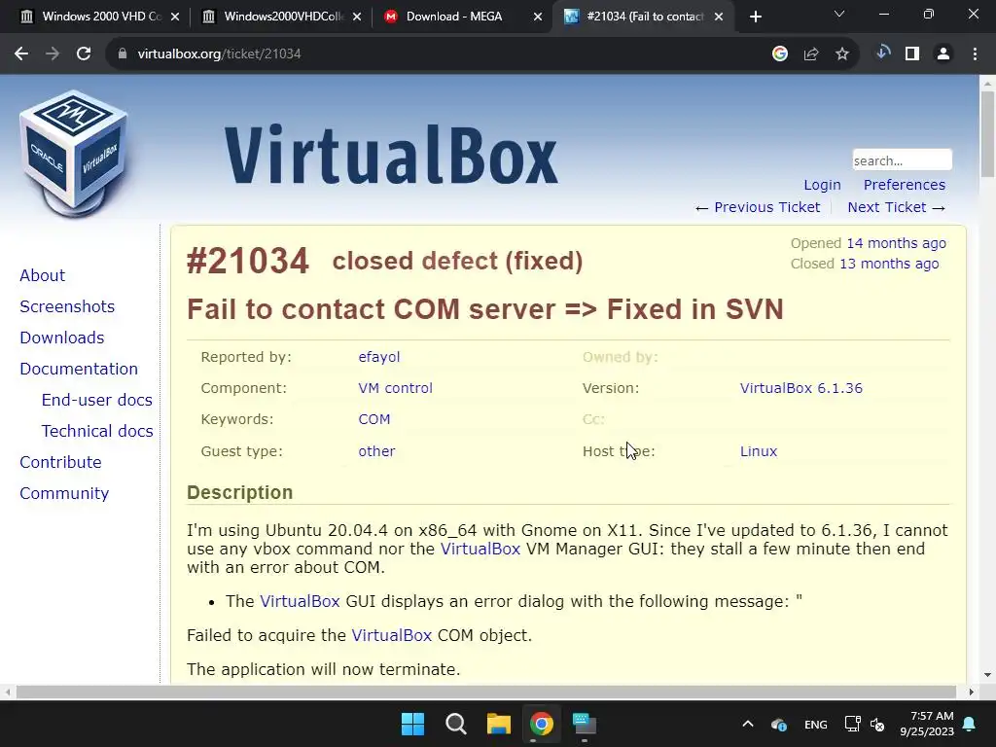The width and height of the screenshot is (996, 747).
Task: Bookmark this page with the star icon
Action: [842, 54]
